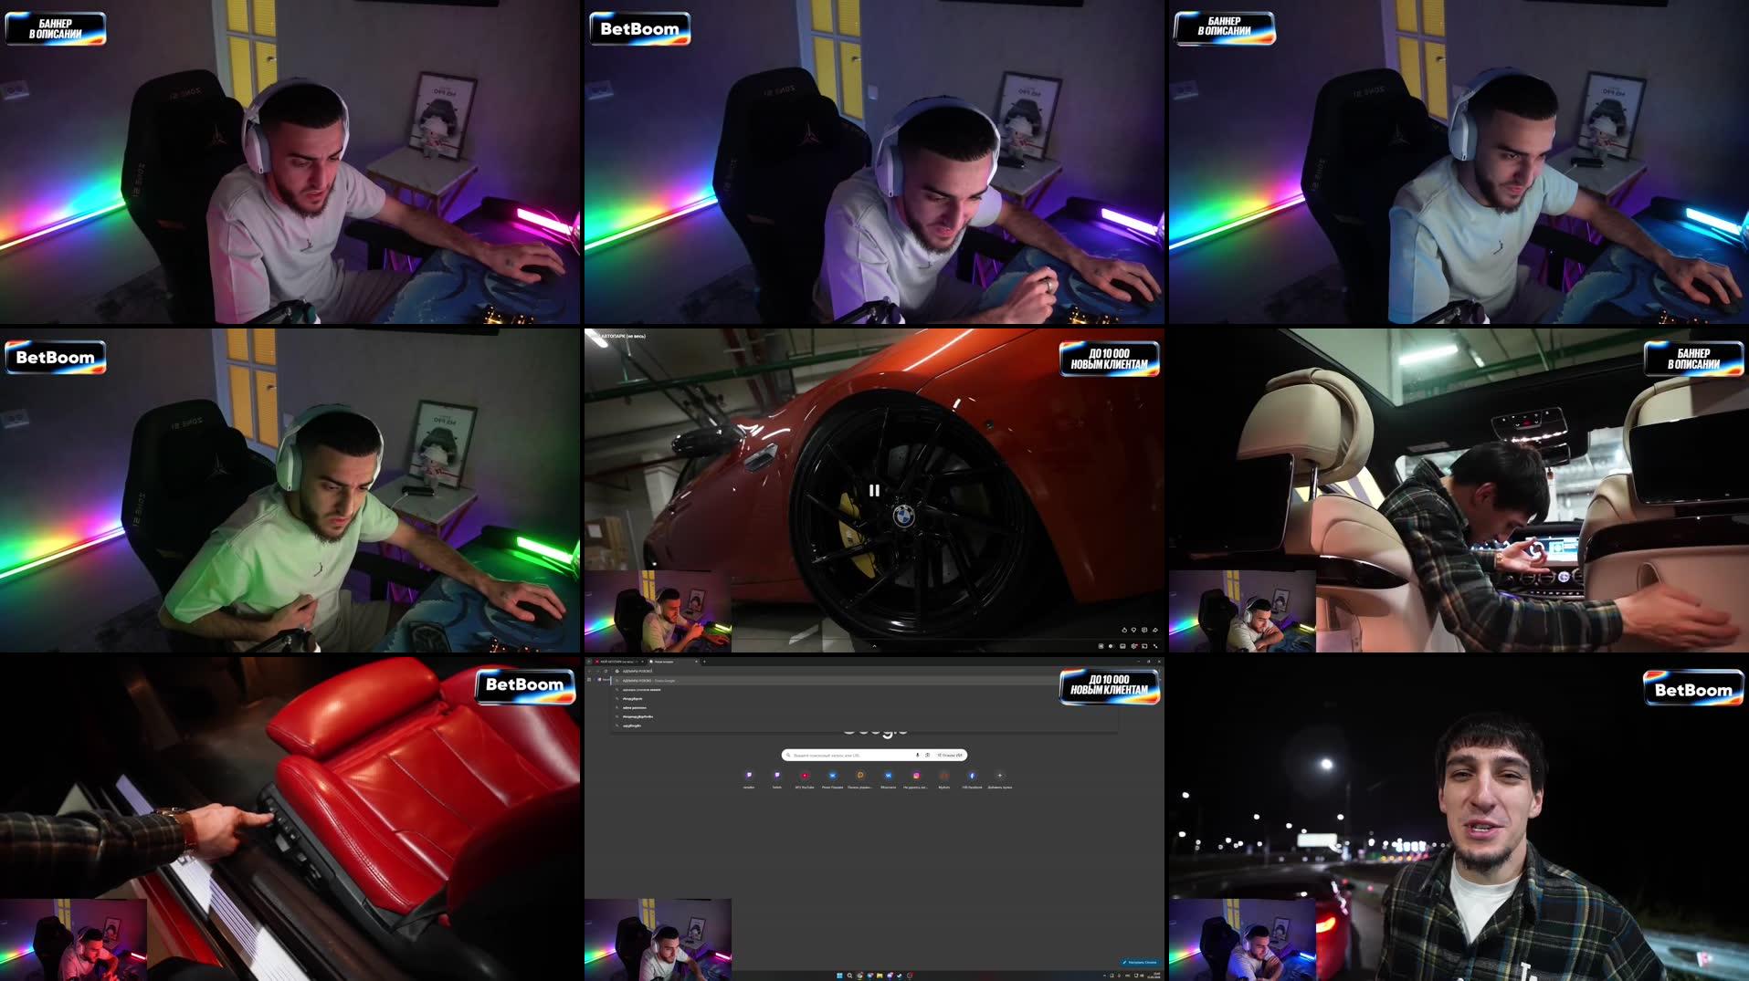The image size is (1749, 981).
Task: Click the share icon on the video
Action: (1155, 631)
